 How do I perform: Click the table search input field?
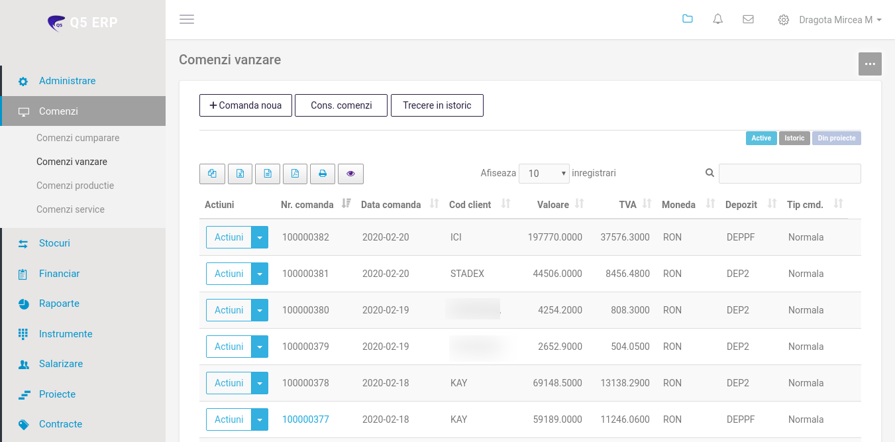point(789,174)
